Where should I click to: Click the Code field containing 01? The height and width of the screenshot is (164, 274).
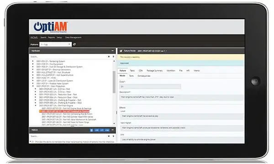pos(150,87)
